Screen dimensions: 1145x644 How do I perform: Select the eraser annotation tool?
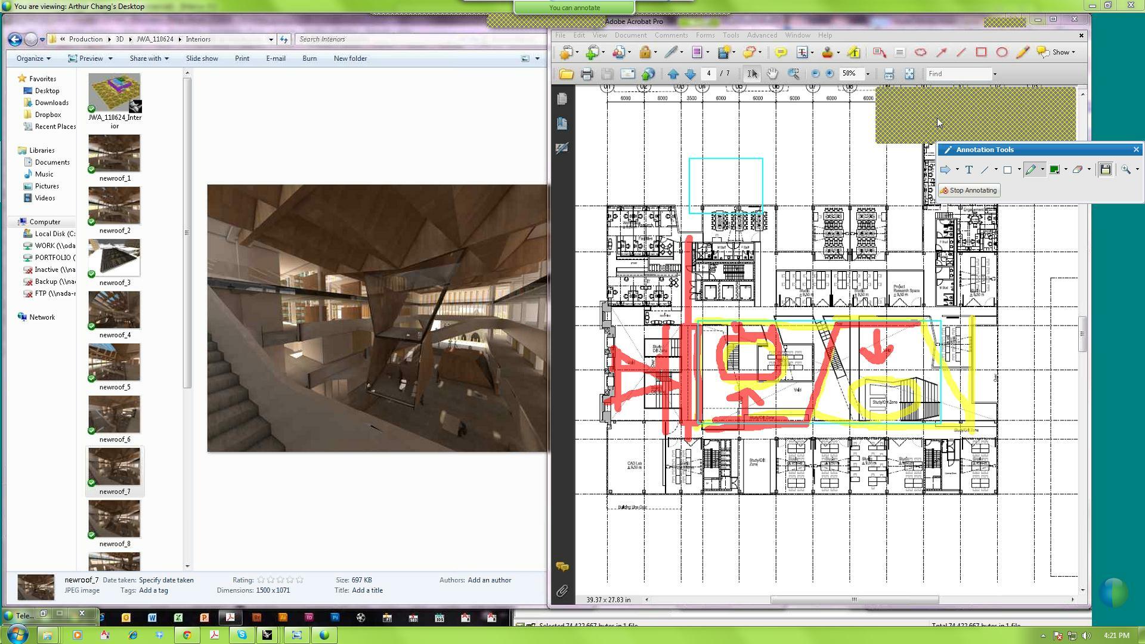(x=1078, y=170)
